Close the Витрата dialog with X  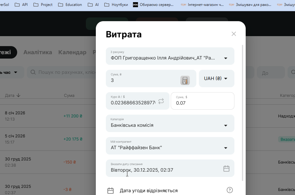pyautogui.click(x=234, y=34)
